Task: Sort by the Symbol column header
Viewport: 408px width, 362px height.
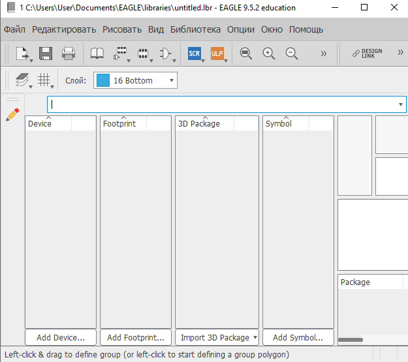Action: pyautogui.click(x=286, y=123)
